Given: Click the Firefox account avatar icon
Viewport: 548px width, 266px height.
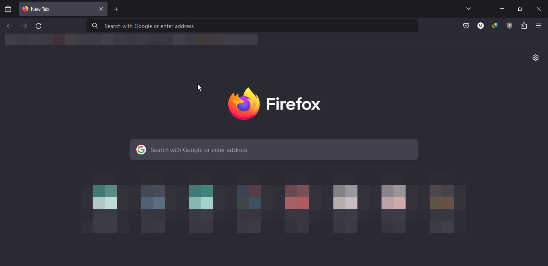Looking at the screenshot, I should tap(481, 26).
